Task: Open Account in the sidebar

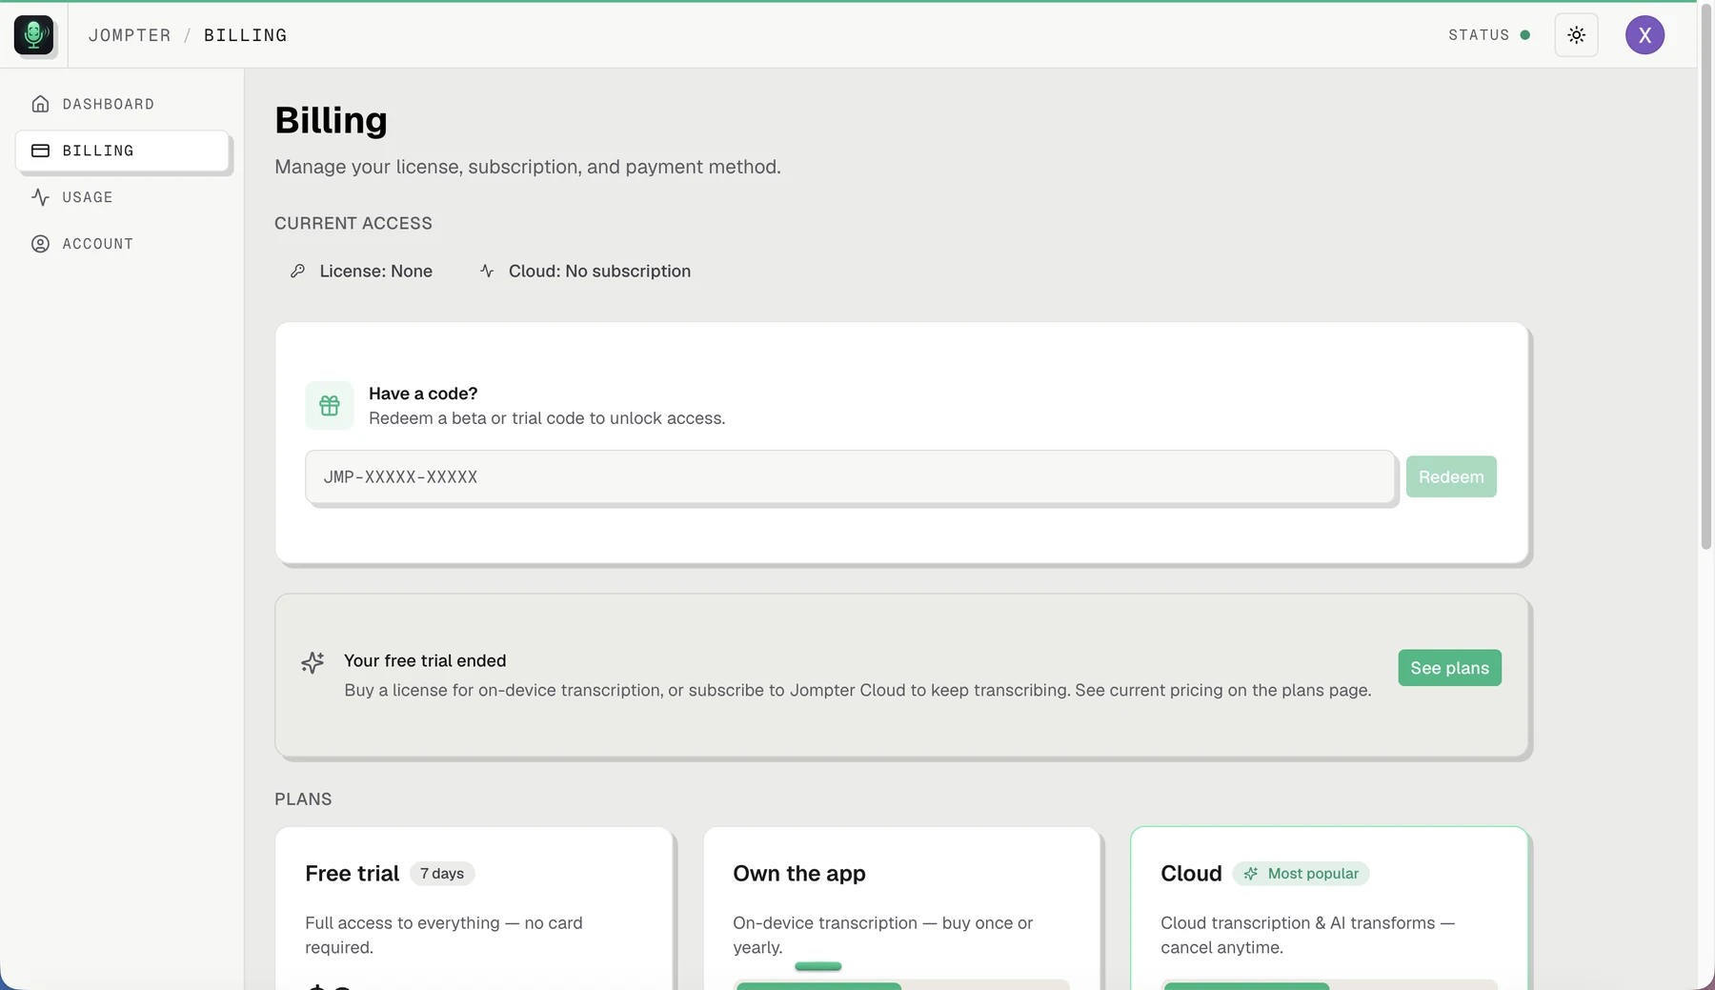Action: (123, 244)
